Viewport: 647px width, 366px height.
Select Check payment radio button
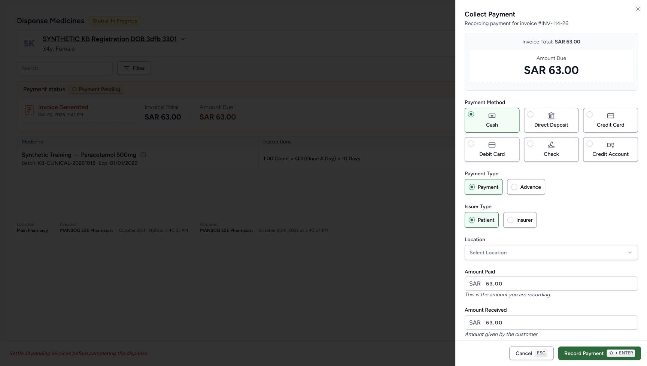[530, 143]
